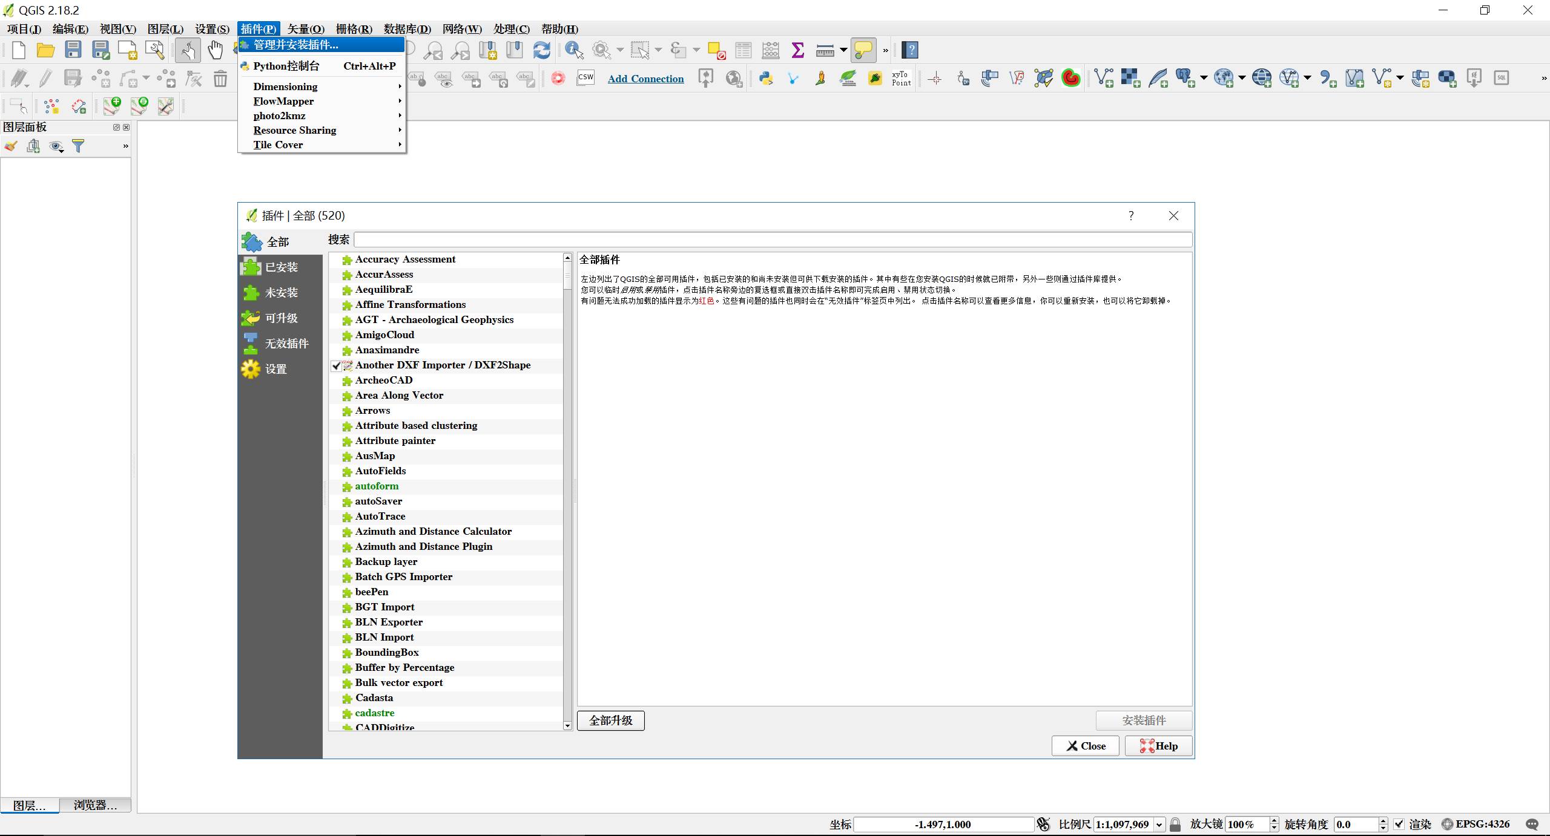Select the Pan Map hand tool

(215, 50)
